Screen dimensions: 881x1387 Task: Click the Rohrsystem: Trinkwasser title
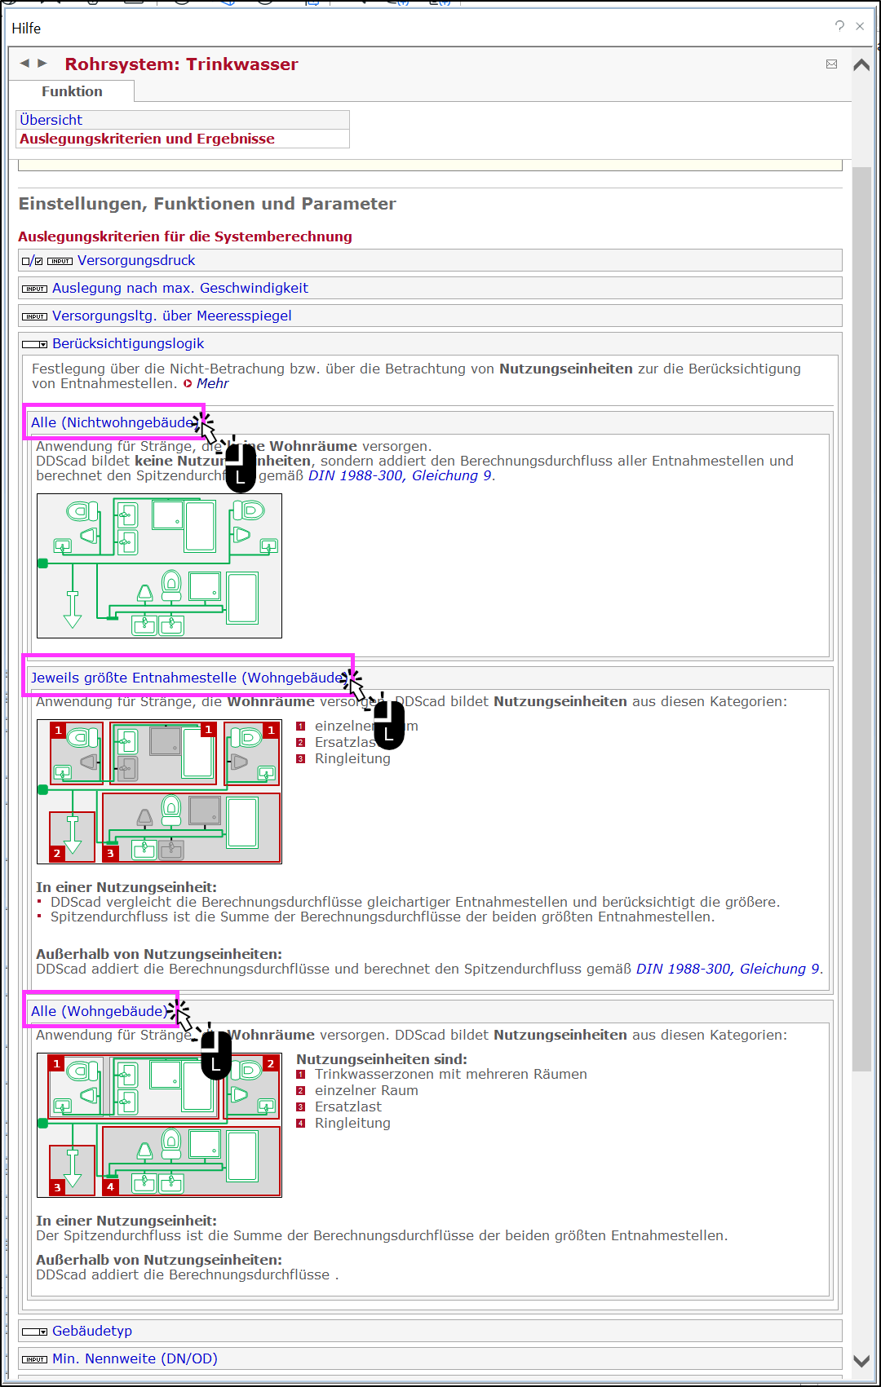click(181, 64)
